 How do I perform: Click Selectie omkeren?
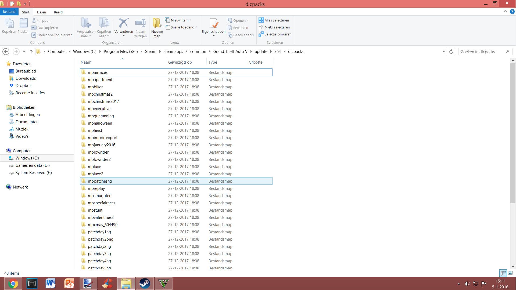[275, 34]
